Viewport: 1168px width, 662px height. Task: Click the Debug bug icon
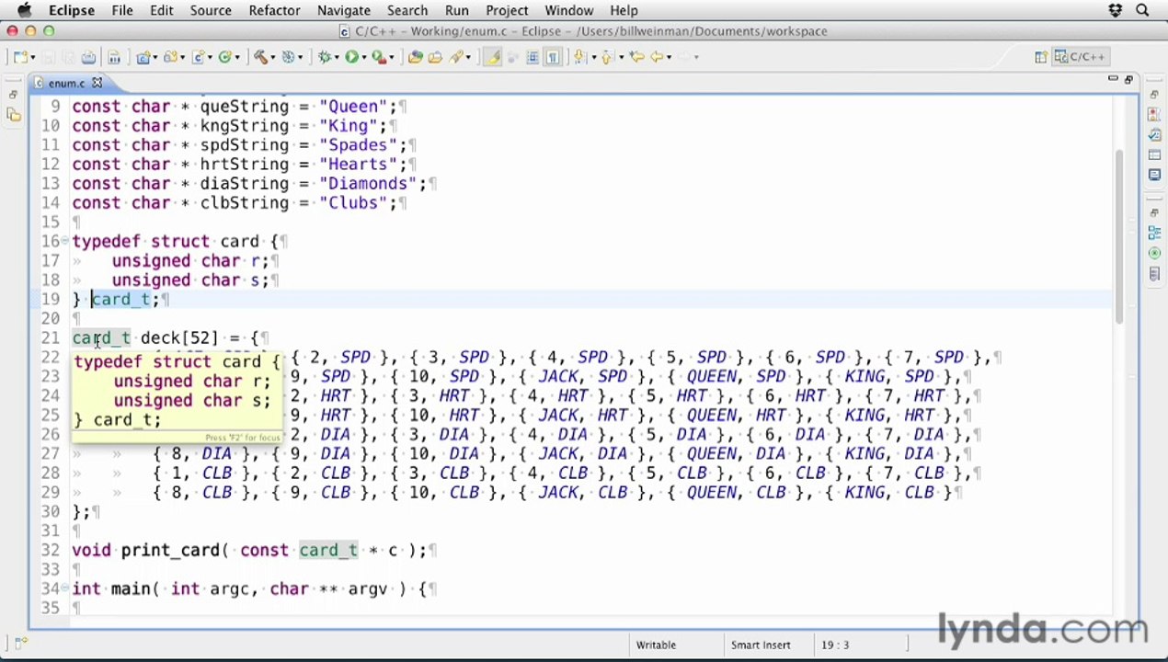pos(325,57)
